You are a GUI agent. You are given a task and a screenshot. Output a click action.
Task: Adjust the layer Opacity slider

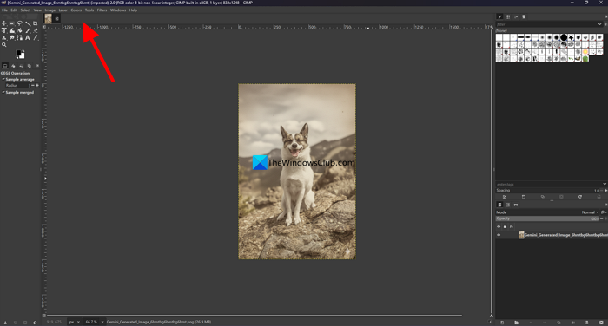coord(547,218)
